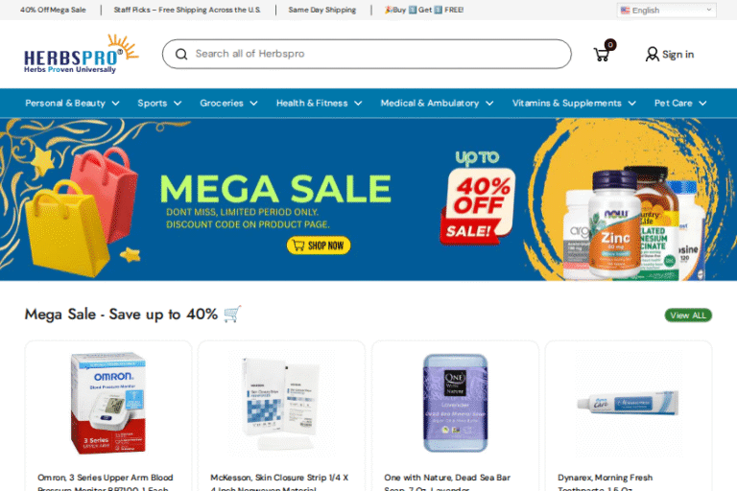Open the English language dropdown
The height and width of the screenshot is (491, 737).
tap(667, 11)
